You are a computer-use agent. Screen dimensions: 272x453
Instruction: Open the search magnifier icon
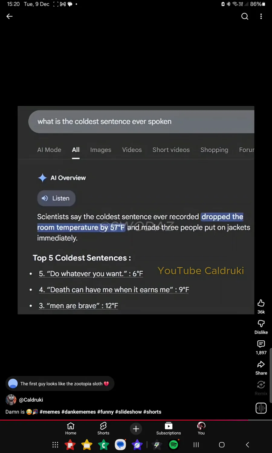pos(245,16)
